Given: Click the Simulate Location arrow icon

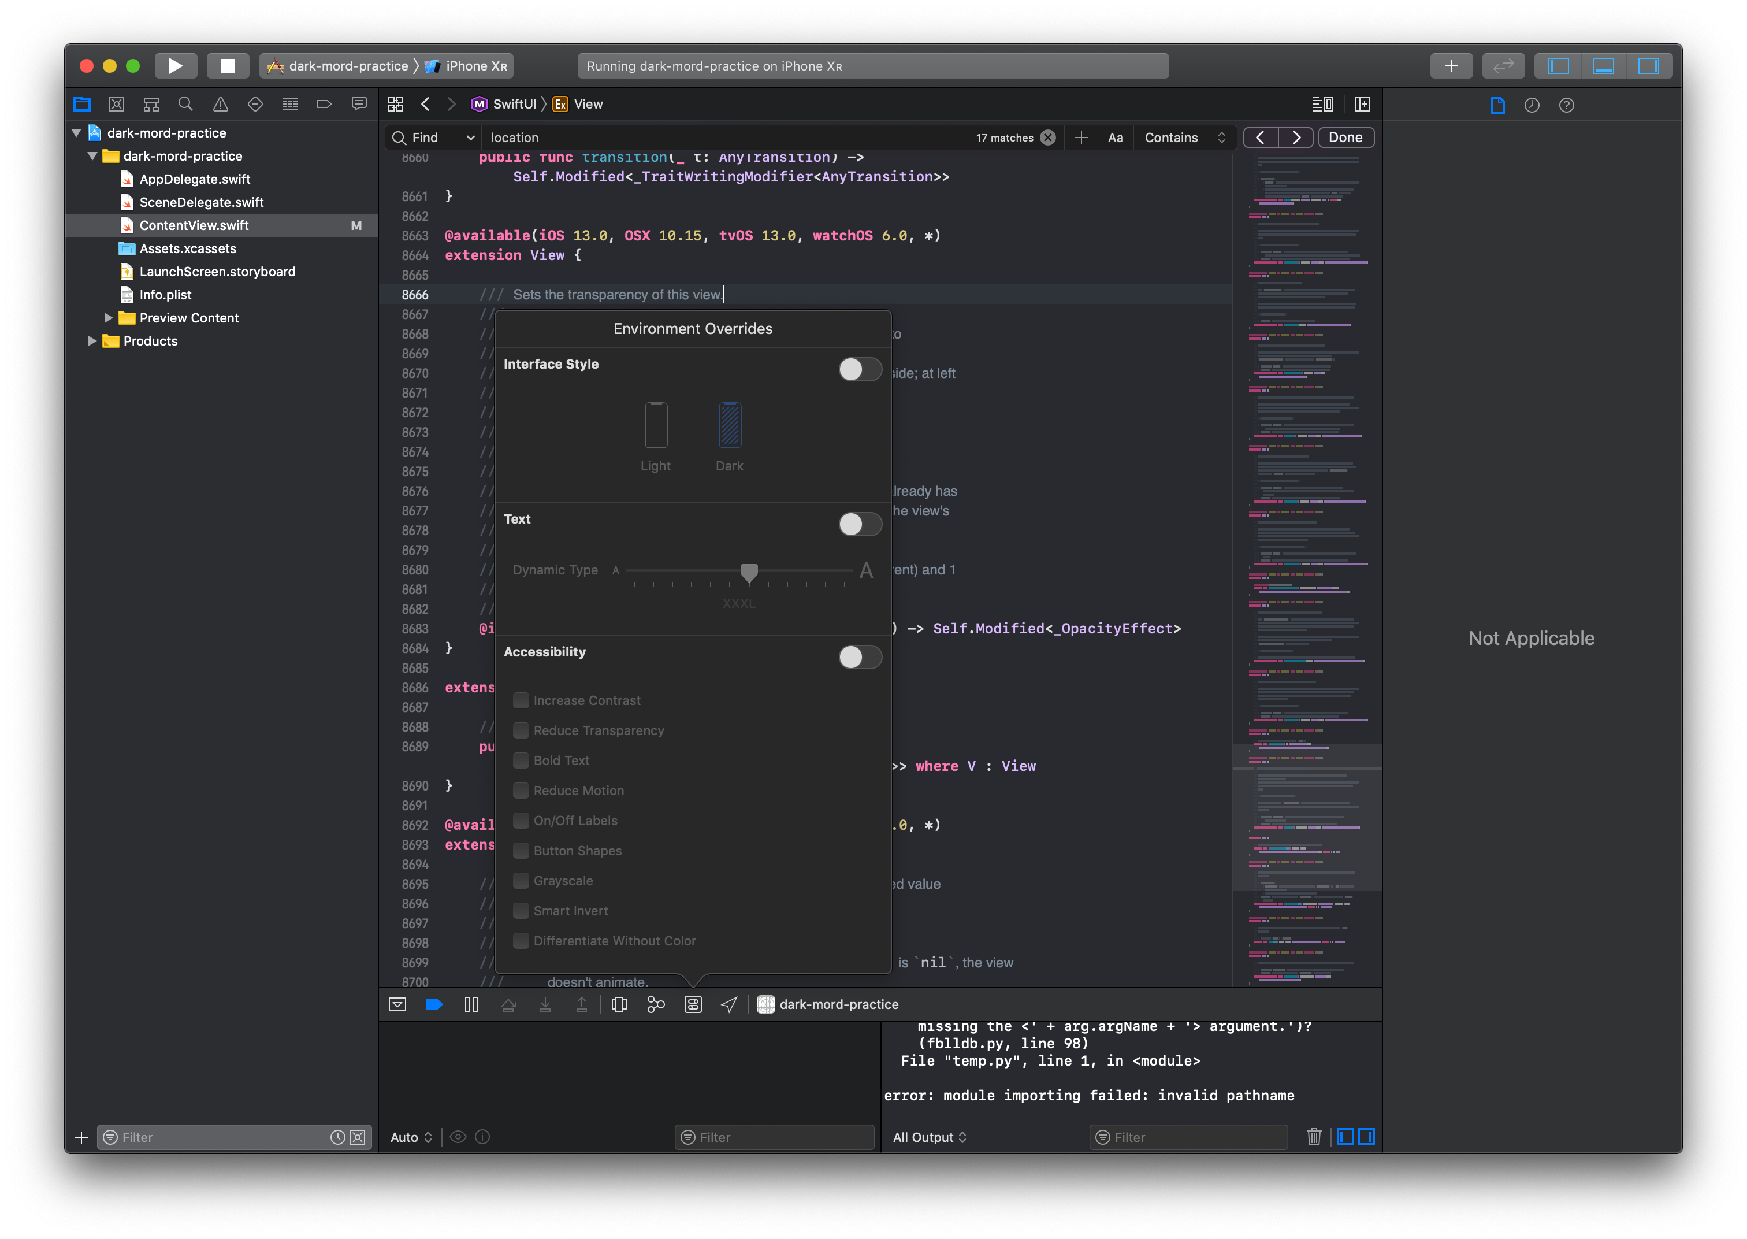Looking at the screenshot, I should (x=729, y=1005).
